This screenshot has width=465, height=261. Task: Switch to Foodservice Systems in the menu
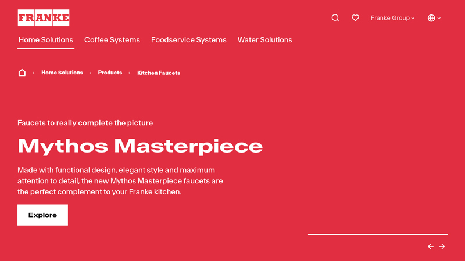pyautogui.click(x=189, y=40)
